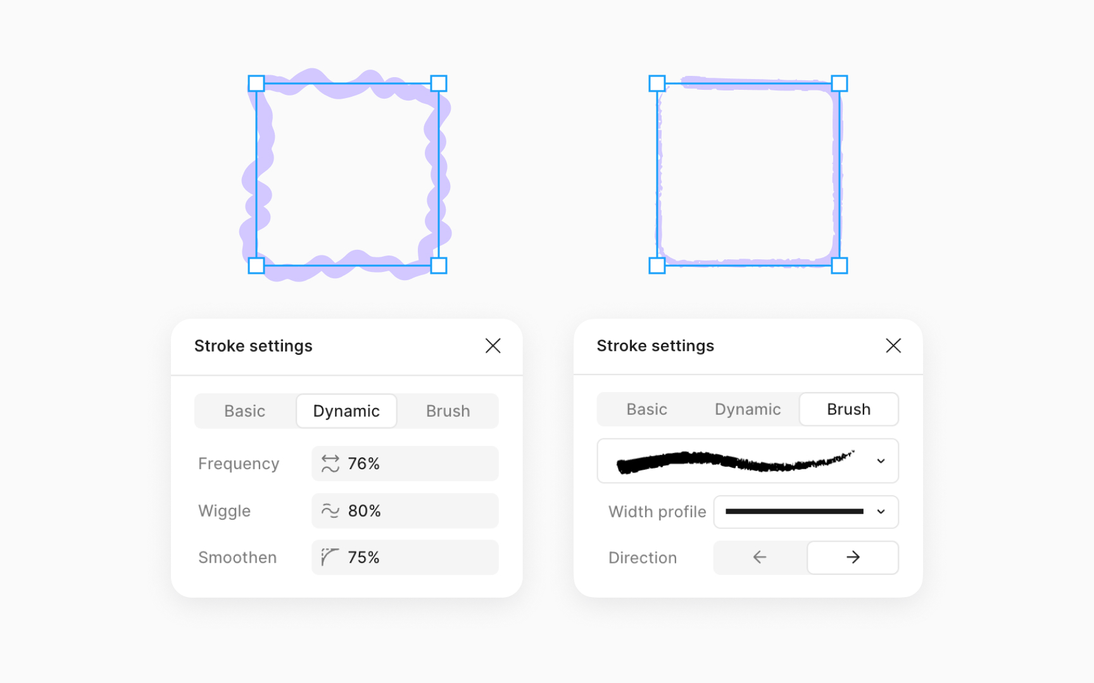
Task: Click the Smoothen corner icon
Action: [330, 557]
